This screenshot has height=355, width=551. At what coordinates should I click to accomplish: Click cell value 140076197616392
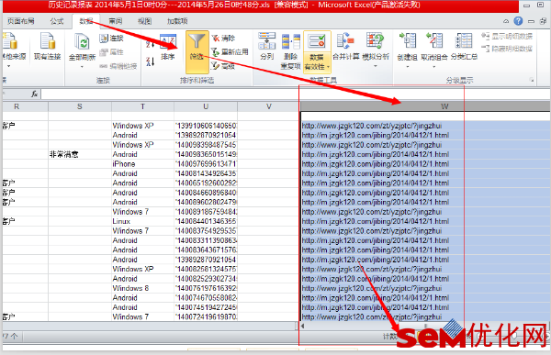[206, 288]
